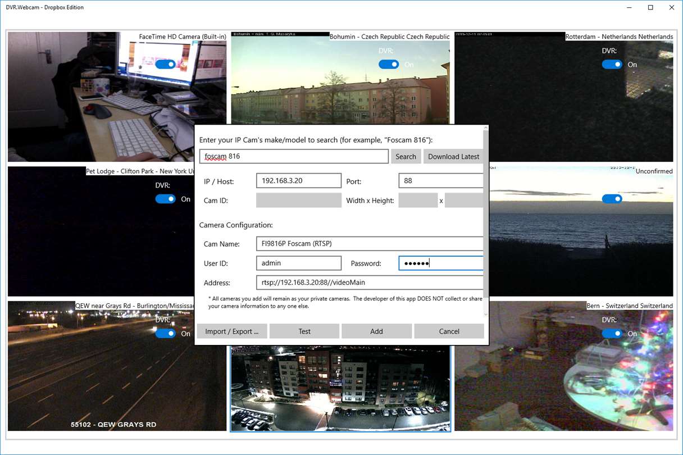Viewport: 683px width, 455px height.
Task: Toggle DVR switch on Bern camera
Action: 612,333
